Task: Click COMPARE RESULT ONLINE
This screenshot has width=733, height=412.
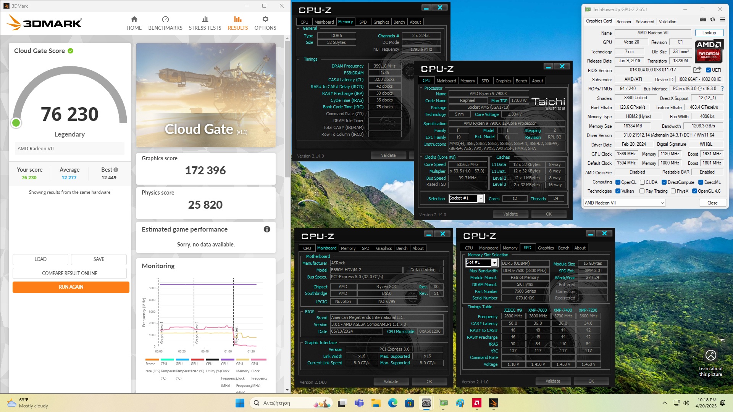Action: point(69,273)
